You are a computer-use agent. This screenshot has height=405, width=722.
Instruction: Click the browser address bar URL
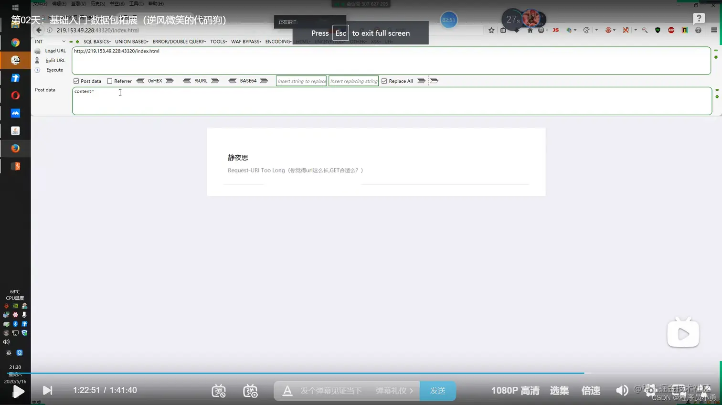point(97,30)
